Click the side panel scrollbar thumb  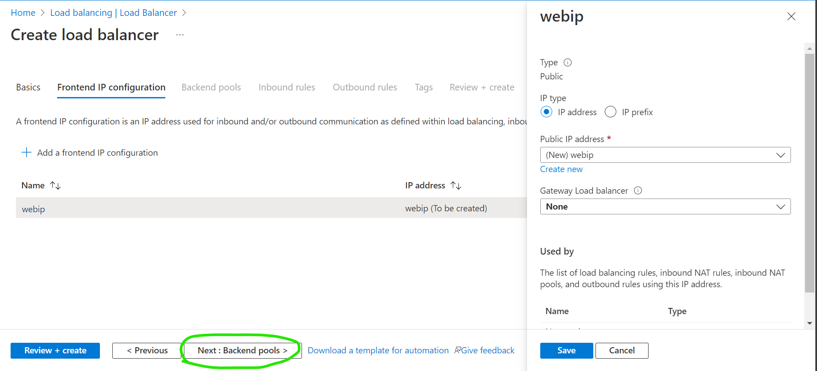[809, 173]
